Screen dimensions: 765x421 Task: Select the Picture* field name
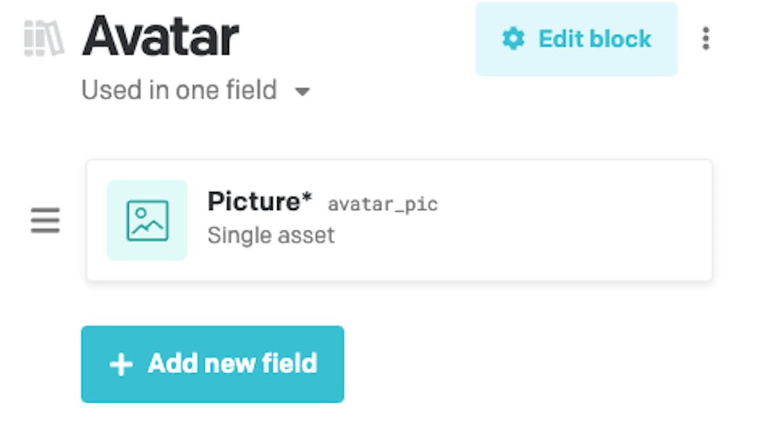tap(259, 202)
